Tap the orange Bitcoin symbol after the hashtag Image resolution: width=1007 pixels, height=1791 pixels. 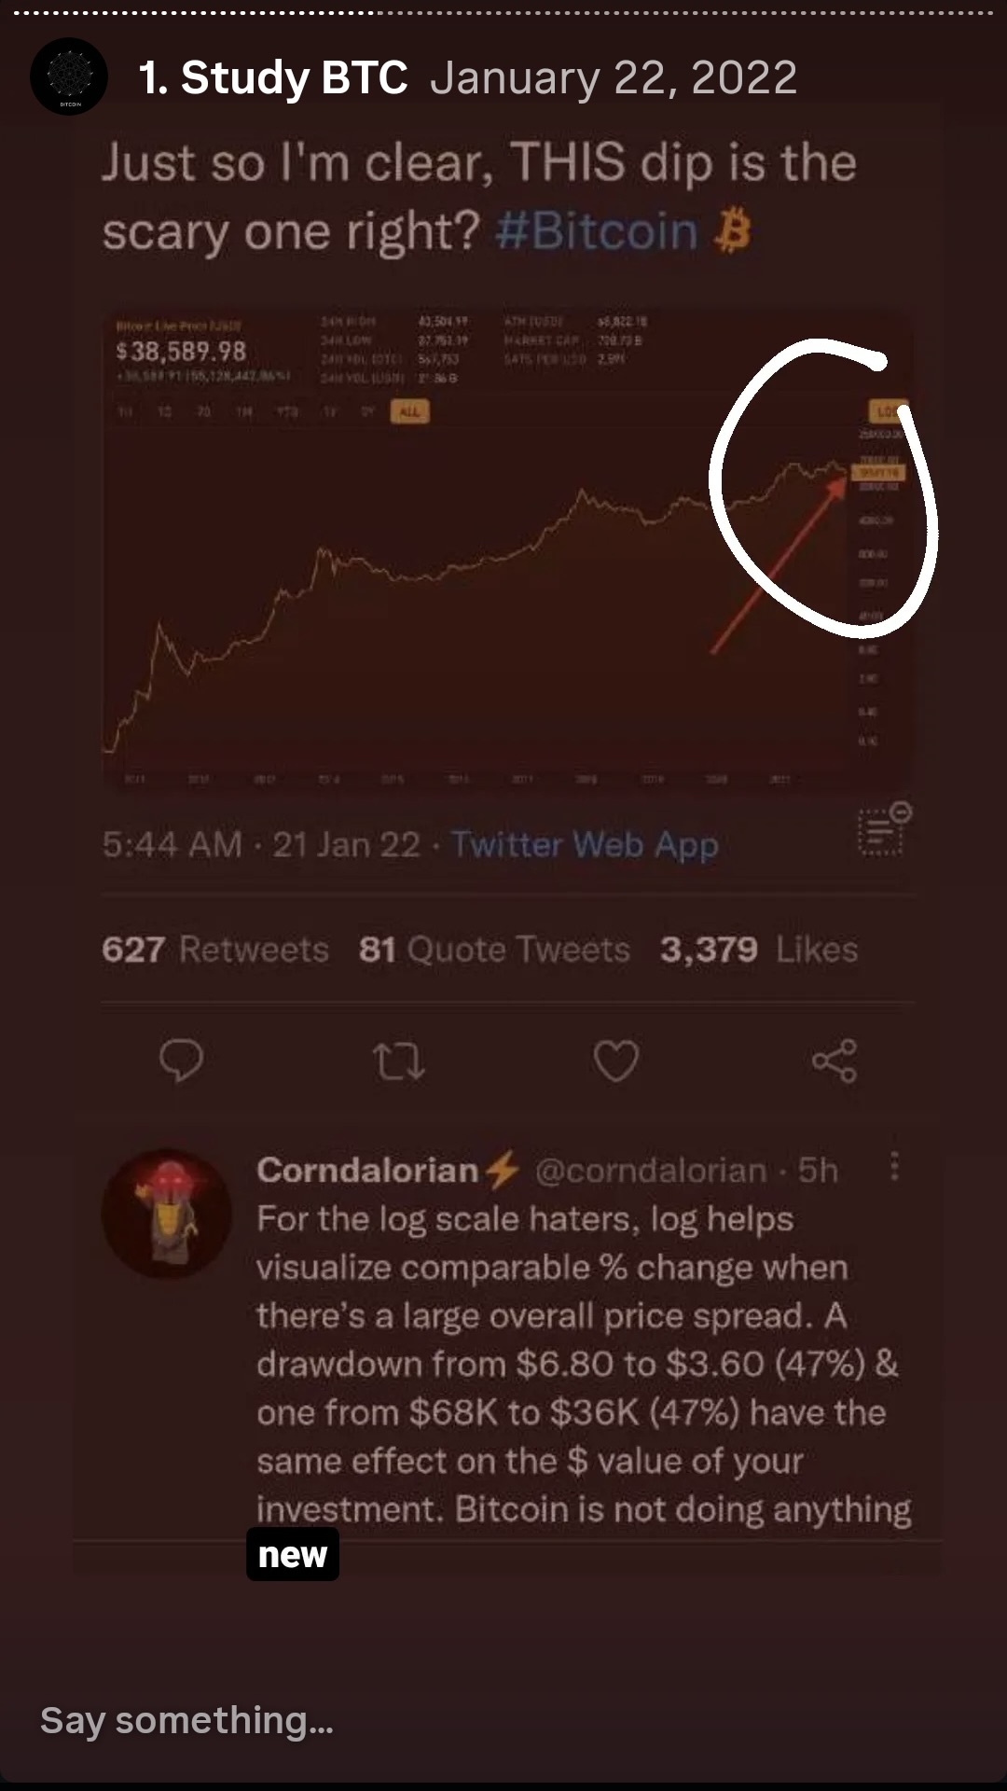[x=732, y=231]
